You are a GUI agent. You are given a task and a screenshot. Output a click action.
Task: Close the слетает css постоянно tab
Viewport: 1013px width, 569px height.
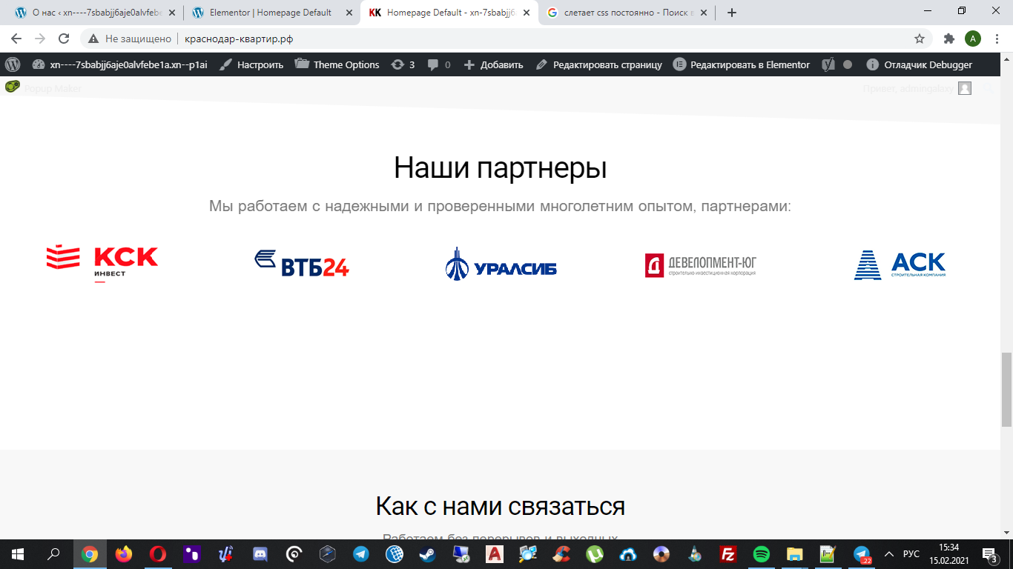(704, 13)
